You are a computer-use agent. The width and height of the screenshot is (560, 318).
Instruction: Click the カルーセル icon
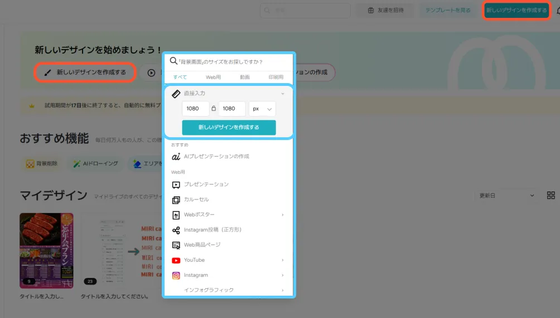[x=176, y=200]
